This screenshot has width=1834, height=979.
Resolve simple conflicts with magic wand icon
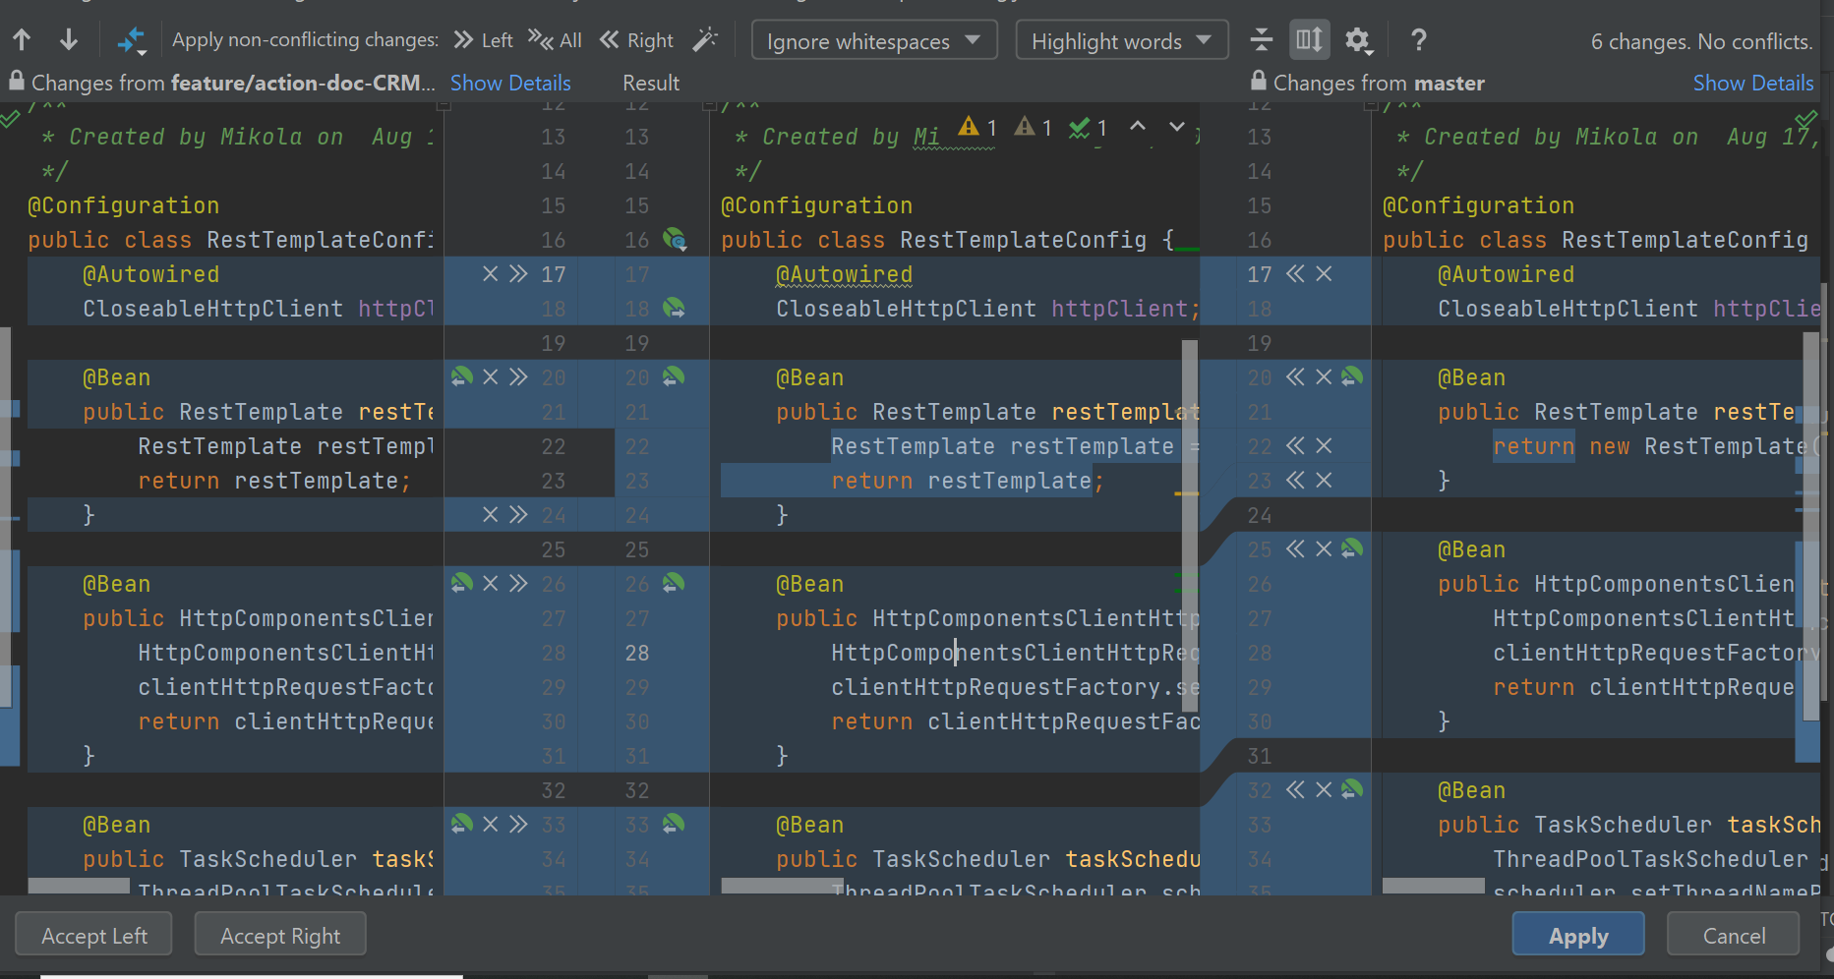706,39
